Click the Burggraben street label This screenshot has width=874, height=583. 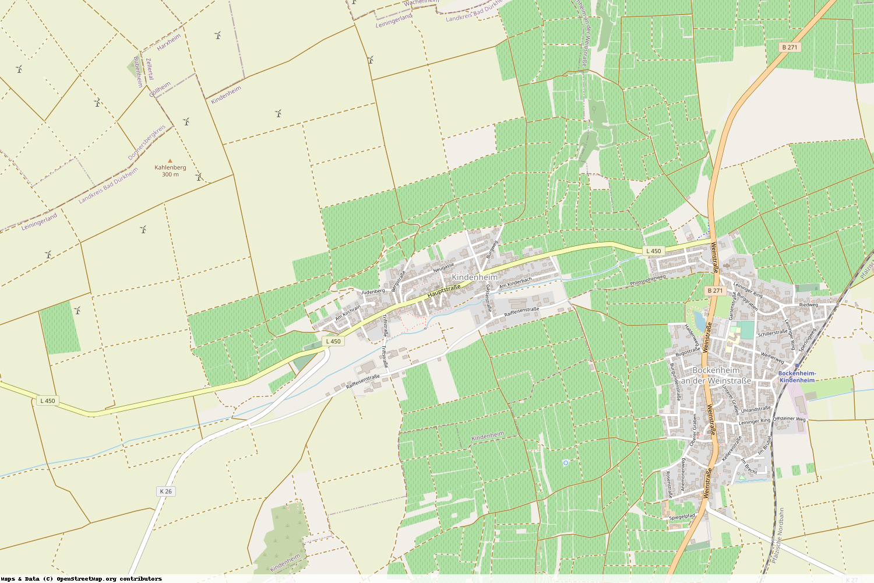746,300
